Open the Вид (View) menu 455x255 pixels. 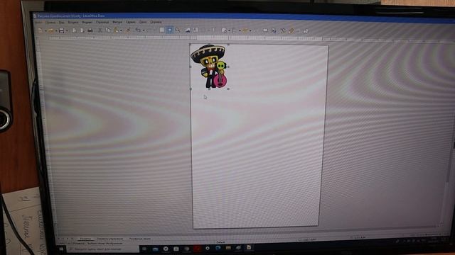62,22
